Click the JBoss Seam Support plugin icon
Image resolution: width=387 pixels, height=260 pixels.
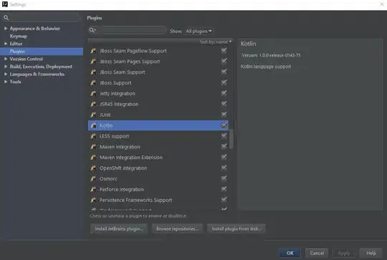coord(93,72)
